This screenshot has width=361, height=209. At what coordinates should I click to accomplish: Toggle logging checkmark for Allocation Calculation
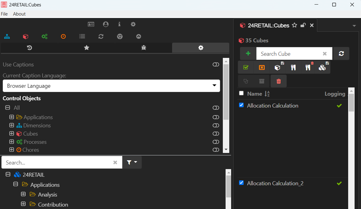coord(339,106)
